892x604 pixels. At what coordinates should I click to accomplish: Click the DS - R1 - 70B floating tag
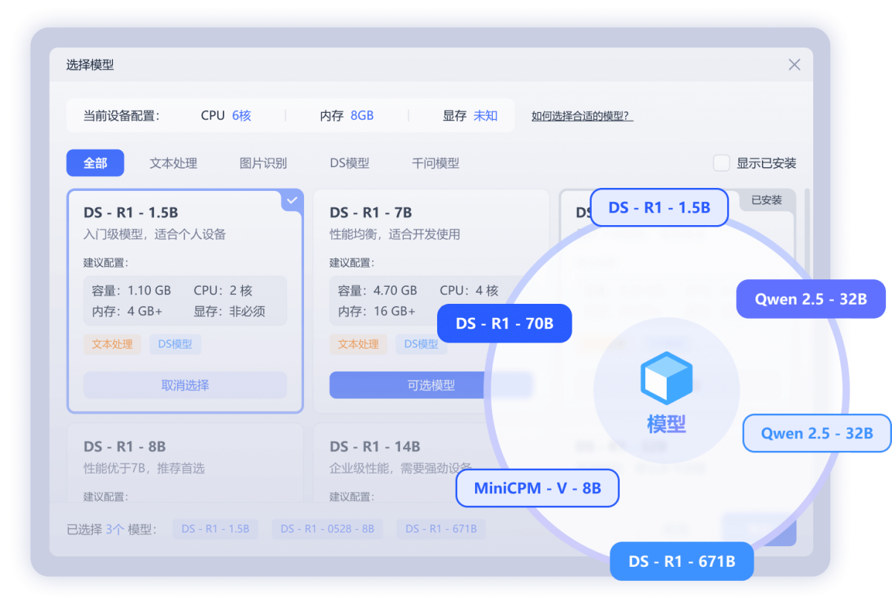point(504,323)
